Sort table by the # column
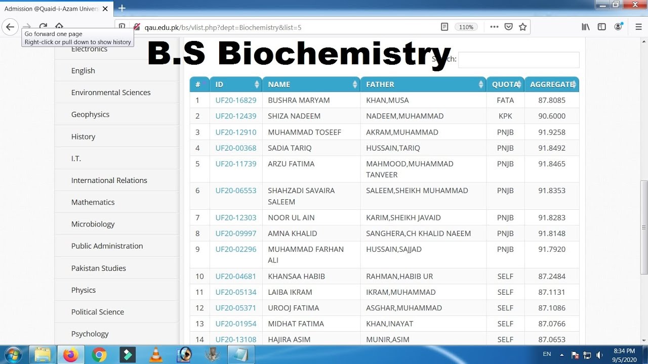Viewport: 648px width, 364px height. 199,84
